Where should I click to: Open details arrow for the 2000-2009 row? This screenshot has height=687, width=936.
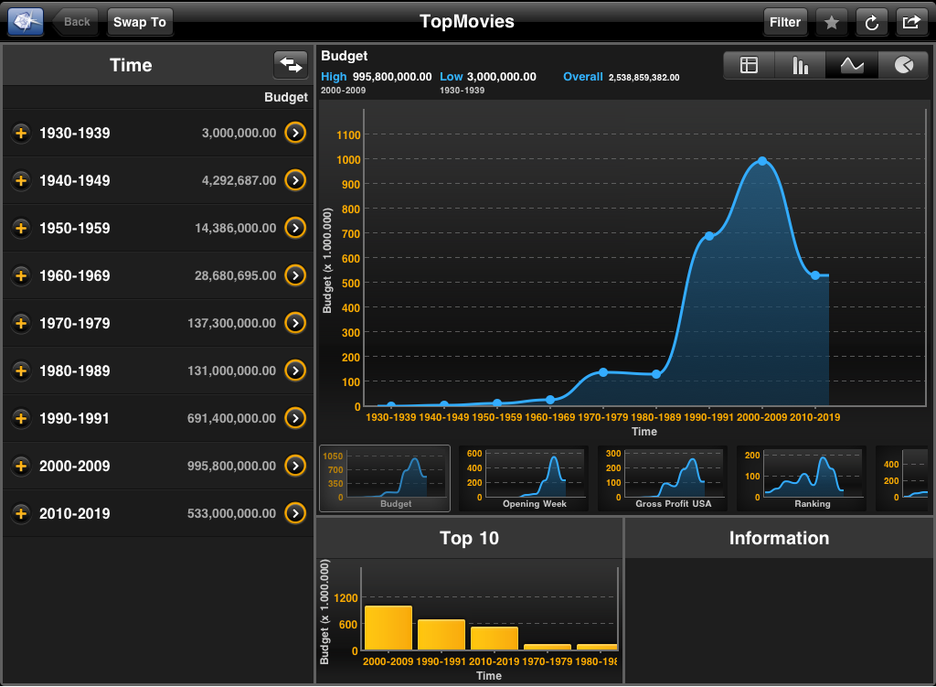click(295, 466)
